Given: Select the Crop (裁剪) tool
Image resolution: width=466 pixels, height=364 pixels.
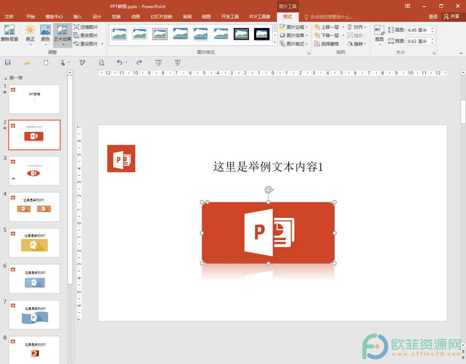Looking at the screenshot, I should (x=379, y=35).
